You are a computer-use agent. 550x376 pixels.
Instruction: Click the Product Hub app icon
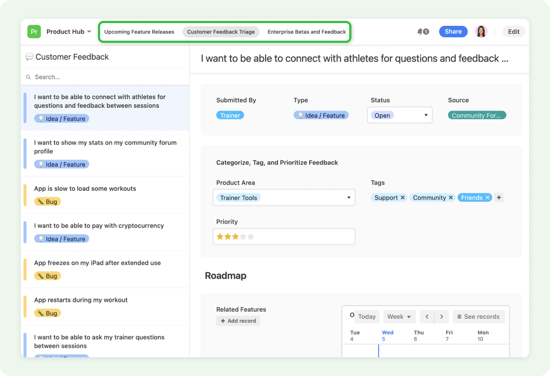tap(34, 31)
